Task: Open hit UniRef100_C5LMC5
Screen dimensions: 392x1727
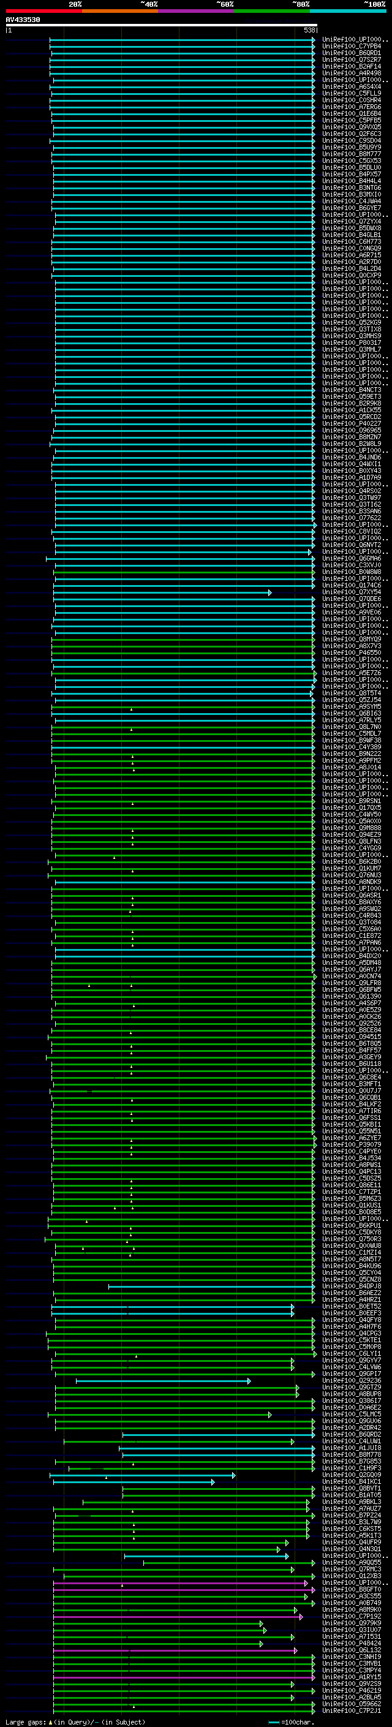Action: coord(352,1414)
